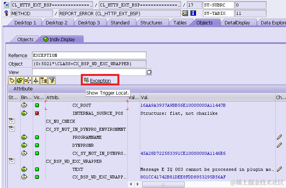
Task: Open the Data Explorer tab
Action: click(x=273, y=22)
